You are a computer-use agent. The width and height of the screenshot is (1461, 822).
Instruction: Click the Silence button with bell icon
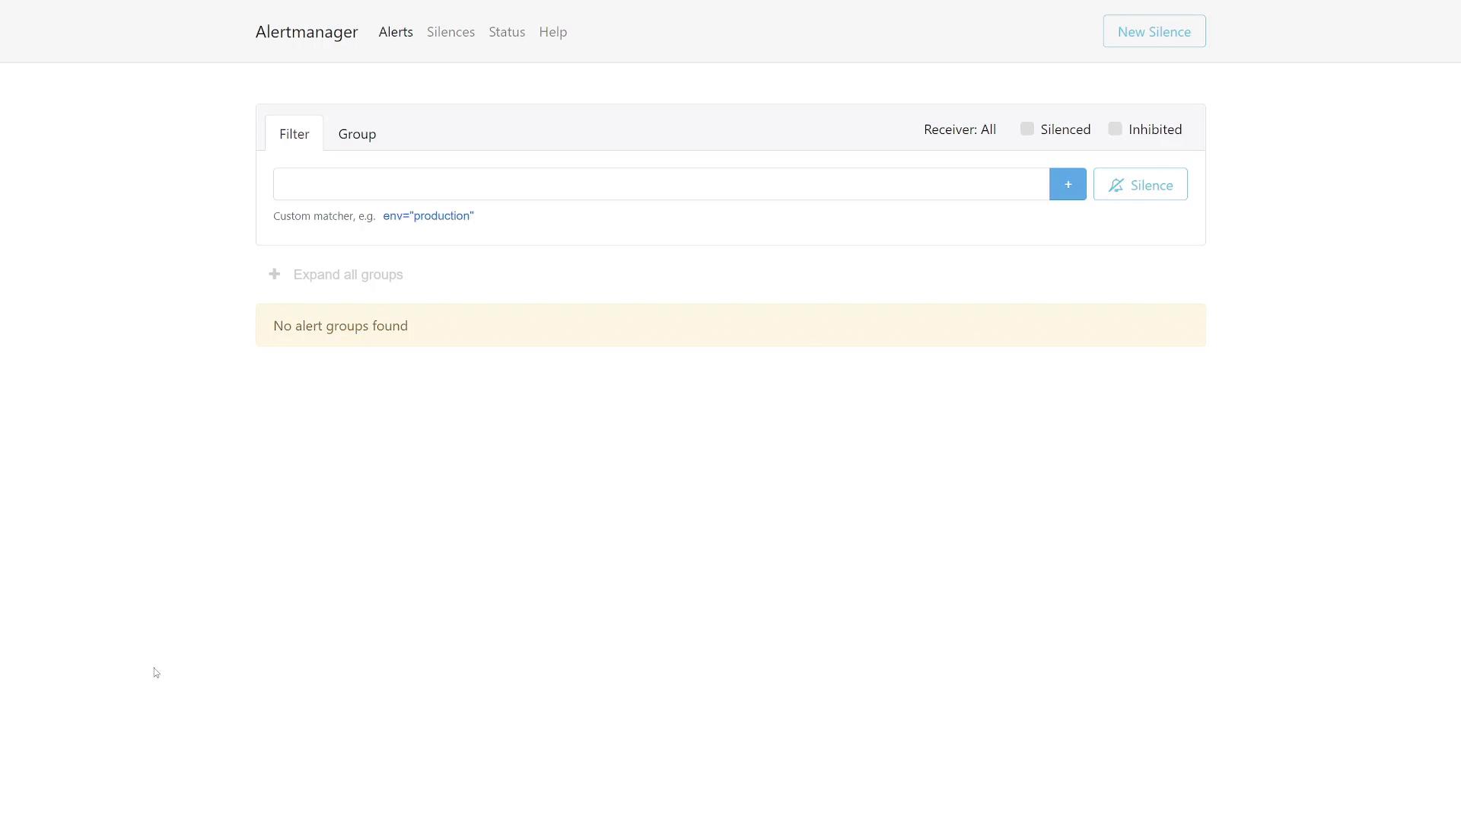click(1141, 184)
